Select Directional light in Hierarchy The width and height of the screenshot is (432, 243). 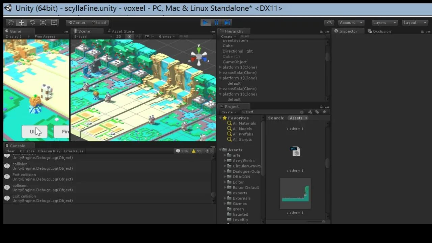[x=238, y=51]
